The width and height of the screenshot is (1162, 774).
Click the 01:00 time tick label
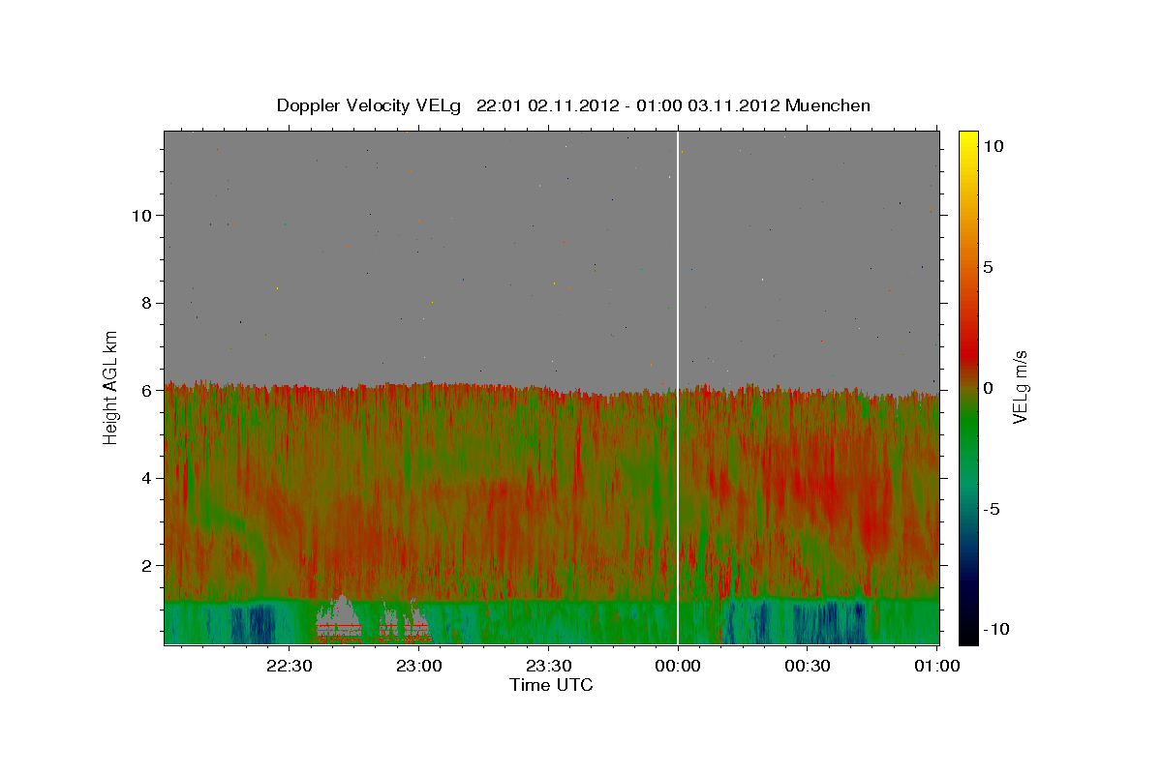pyautogui.click(x=936, y=666)
